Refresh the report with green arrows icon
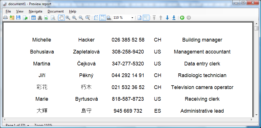 click(x=46, y=18)
